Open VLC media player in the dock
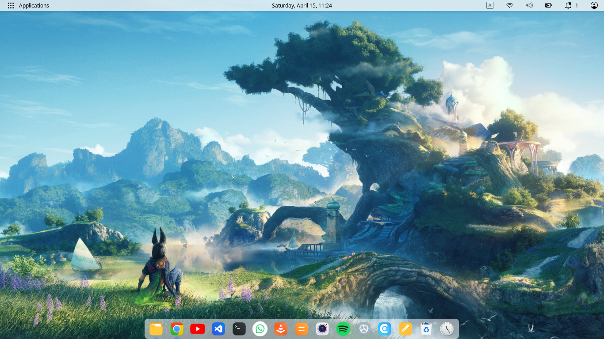Image resolution: width=604 pixels, height=339 pixels. (280, 328)
